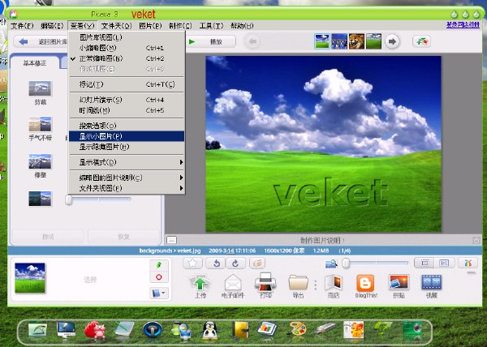Click the 电子邮件 email icon

pyautogui.click(x=233, y=286)
